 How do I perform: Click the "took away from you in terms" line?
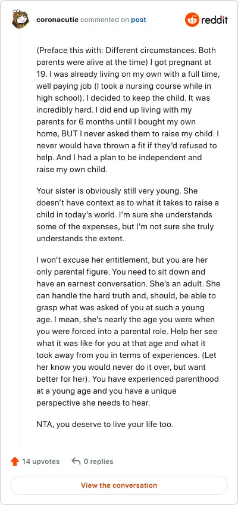[x=125, y=356]
